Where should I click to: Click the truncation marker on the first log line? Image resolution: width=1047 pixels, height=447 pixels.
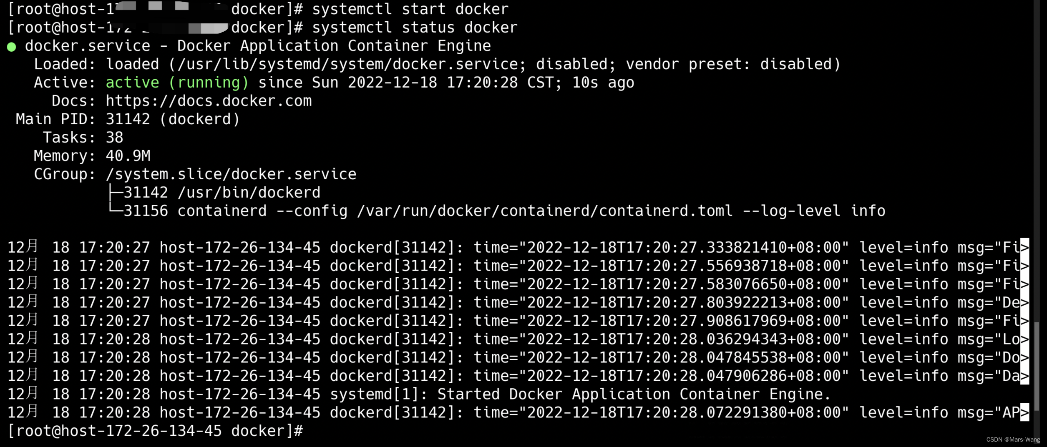[x=1024, y=247]
